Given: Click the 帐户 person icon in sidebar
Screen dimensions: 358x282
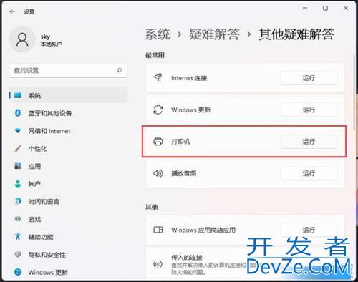Looking at the screenshot, I should pyautogui.click(x=18, y=184).
